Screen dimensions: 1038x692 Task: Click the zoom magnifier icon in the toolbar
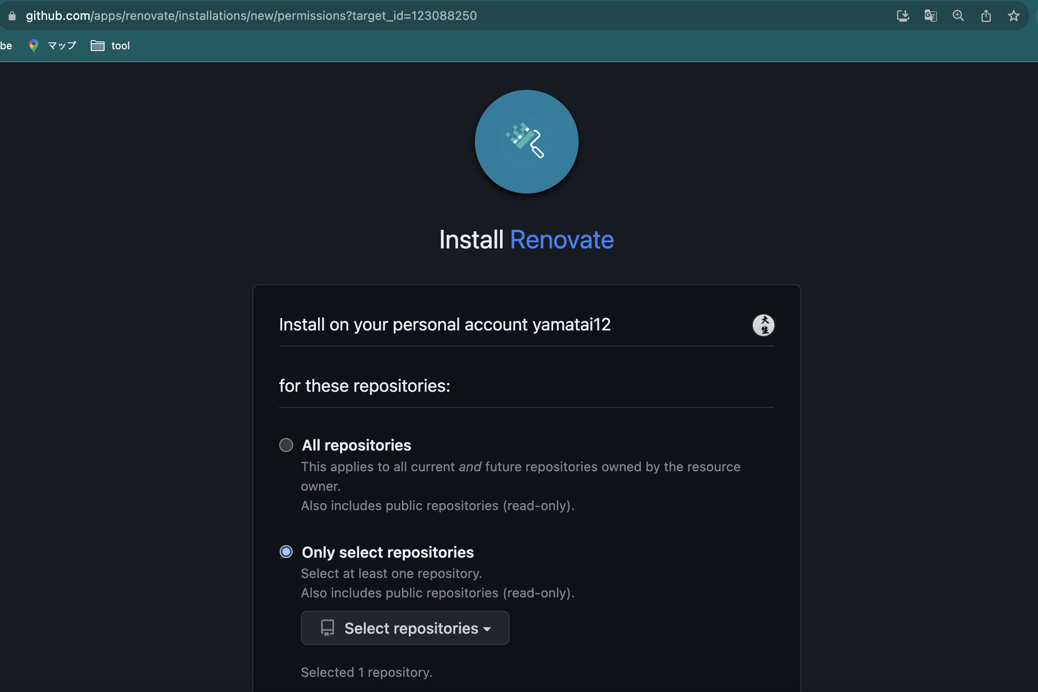pyautogui.click(x=958, y=16)
